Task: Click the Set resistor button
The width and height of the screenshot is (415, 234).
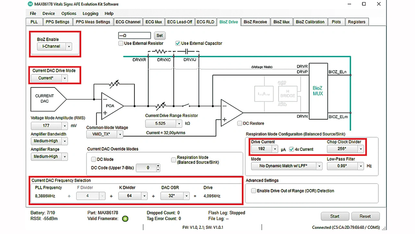Action: point(160,35)
